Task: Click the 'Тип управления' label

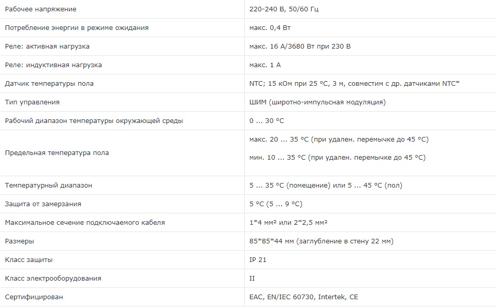Action: pyautogui.click(x=32, y=102)
